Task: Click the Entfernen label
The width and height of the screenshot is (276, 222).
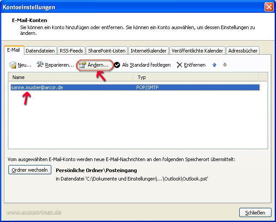Action: point(195,65)
